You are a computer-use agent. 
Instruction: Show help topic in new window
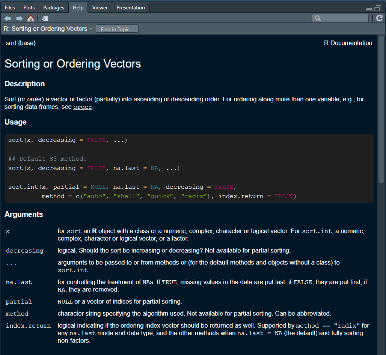coord(45,18)
